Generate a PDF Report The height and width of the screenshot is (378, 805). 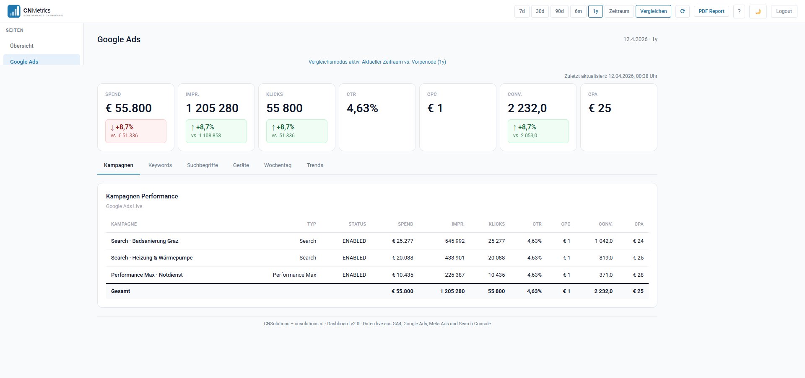[x=711, y=11]
